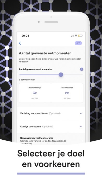Tap the Verdeling macronutriënten row label
This screenshot has height=181, width=102.
pos(34,113)
